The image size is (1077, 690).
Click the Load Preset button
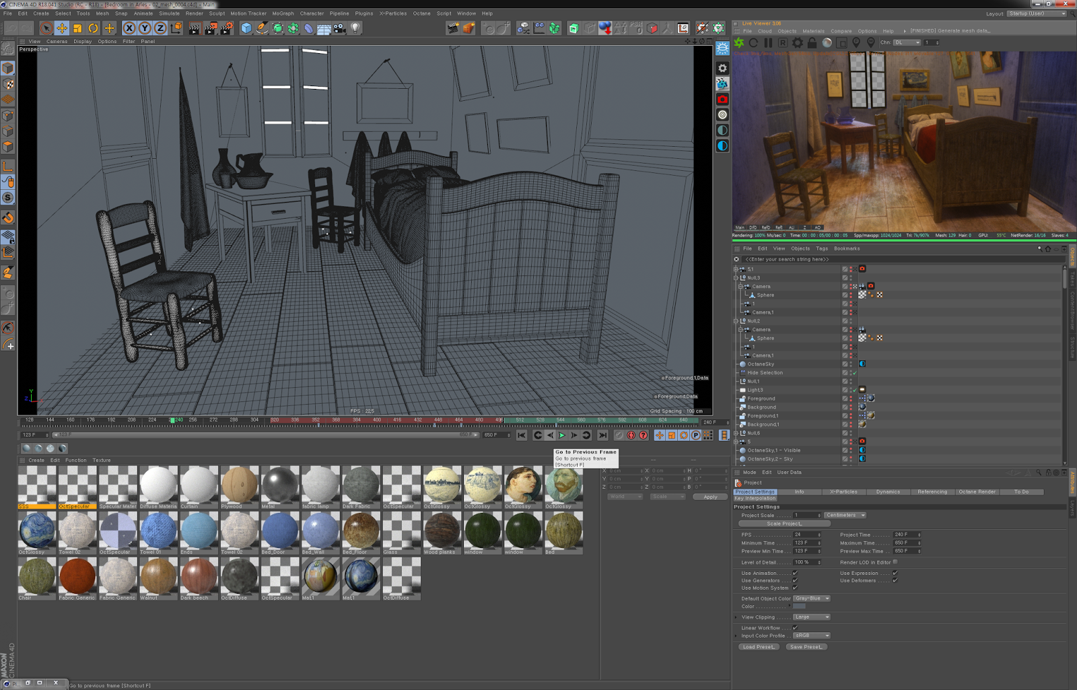click(759, 647)
